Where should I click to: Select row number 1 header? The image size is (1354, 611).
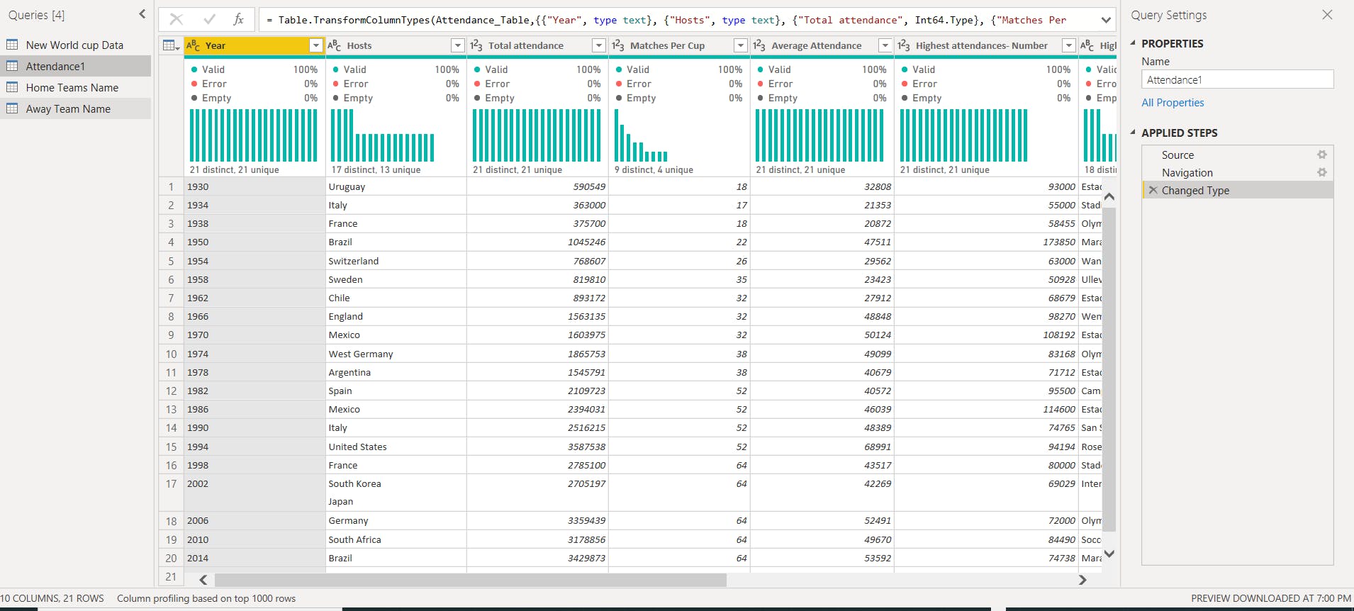coord(171,186)
